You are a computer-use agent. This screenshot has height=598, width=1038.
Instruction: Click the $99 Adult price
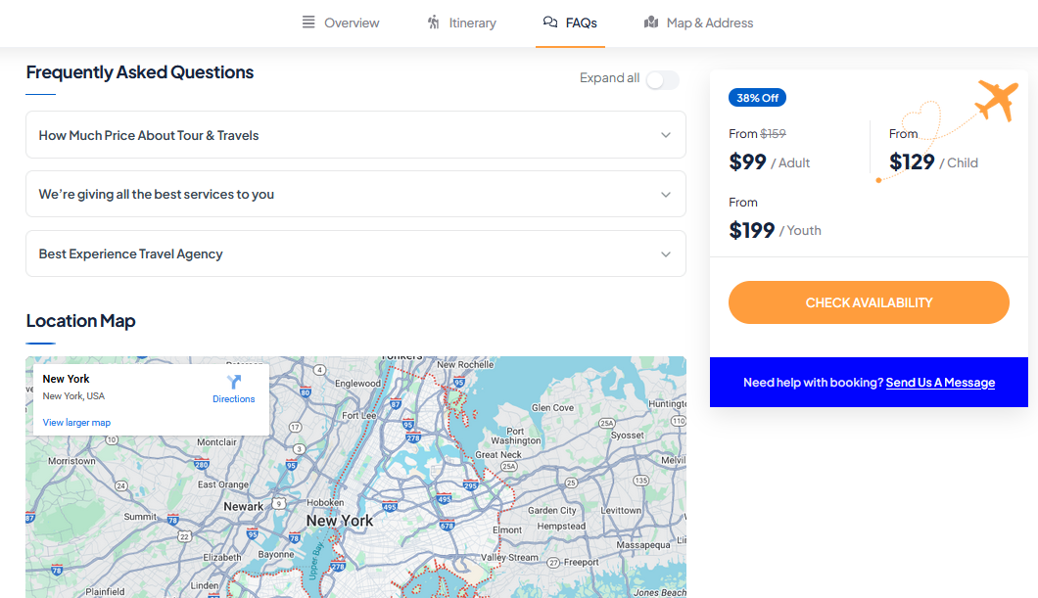(x=747, y=162)
